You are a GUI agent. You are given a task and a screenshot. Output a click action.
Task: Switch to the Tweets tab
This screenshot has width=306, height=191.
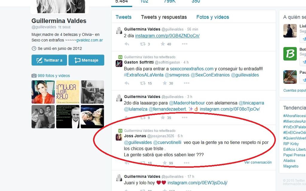124,17
